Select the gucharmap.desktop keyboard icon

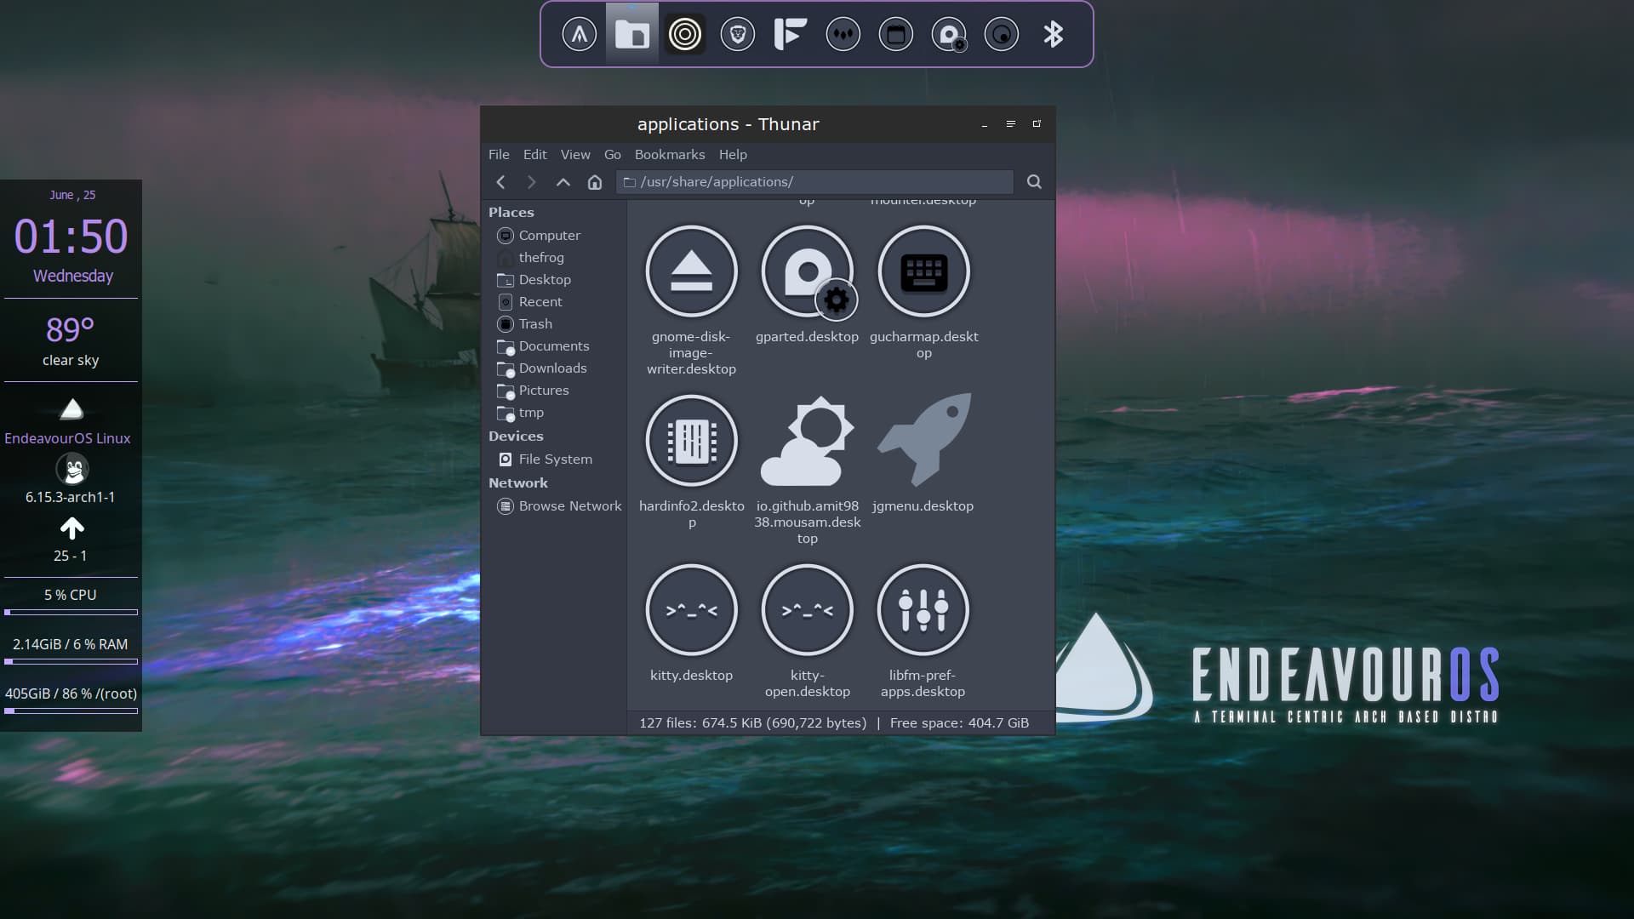(923, 272)
